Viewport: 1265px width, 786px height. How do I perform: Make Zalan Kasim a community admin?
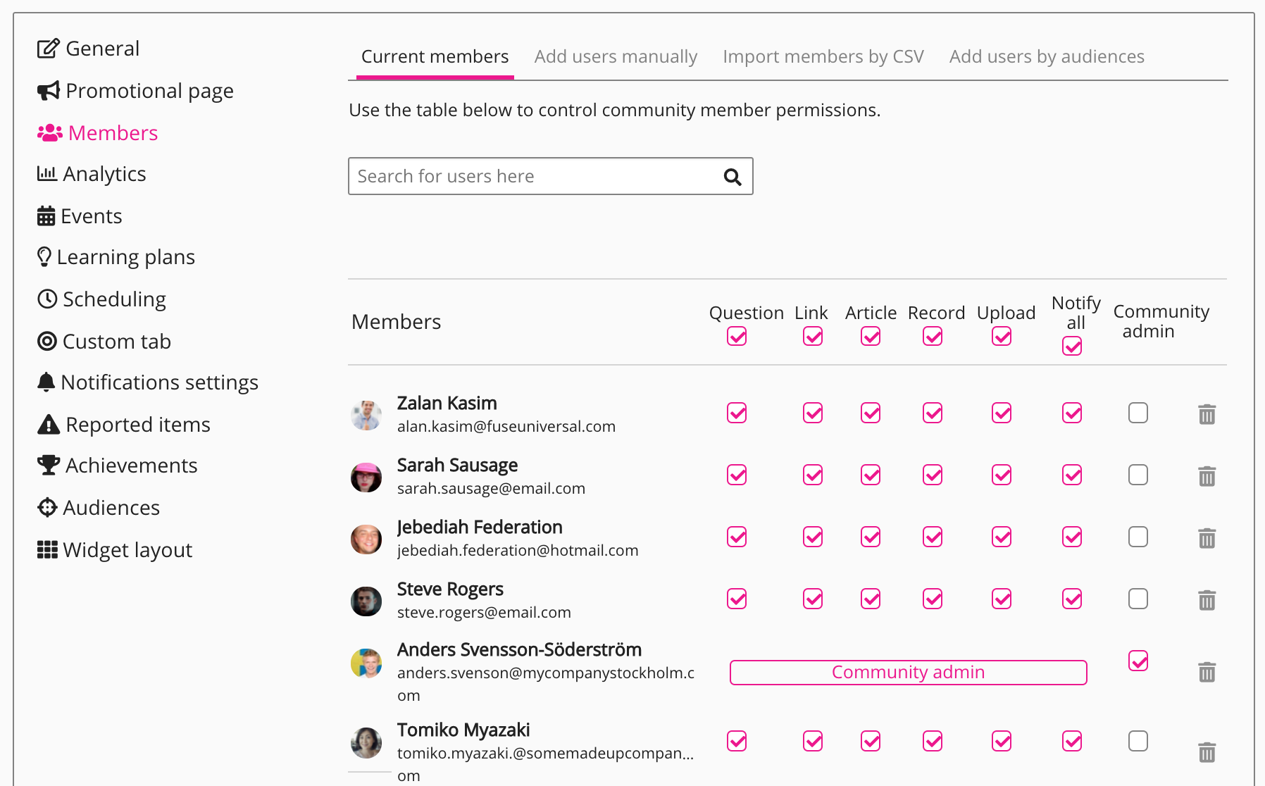pos(1138,413)
